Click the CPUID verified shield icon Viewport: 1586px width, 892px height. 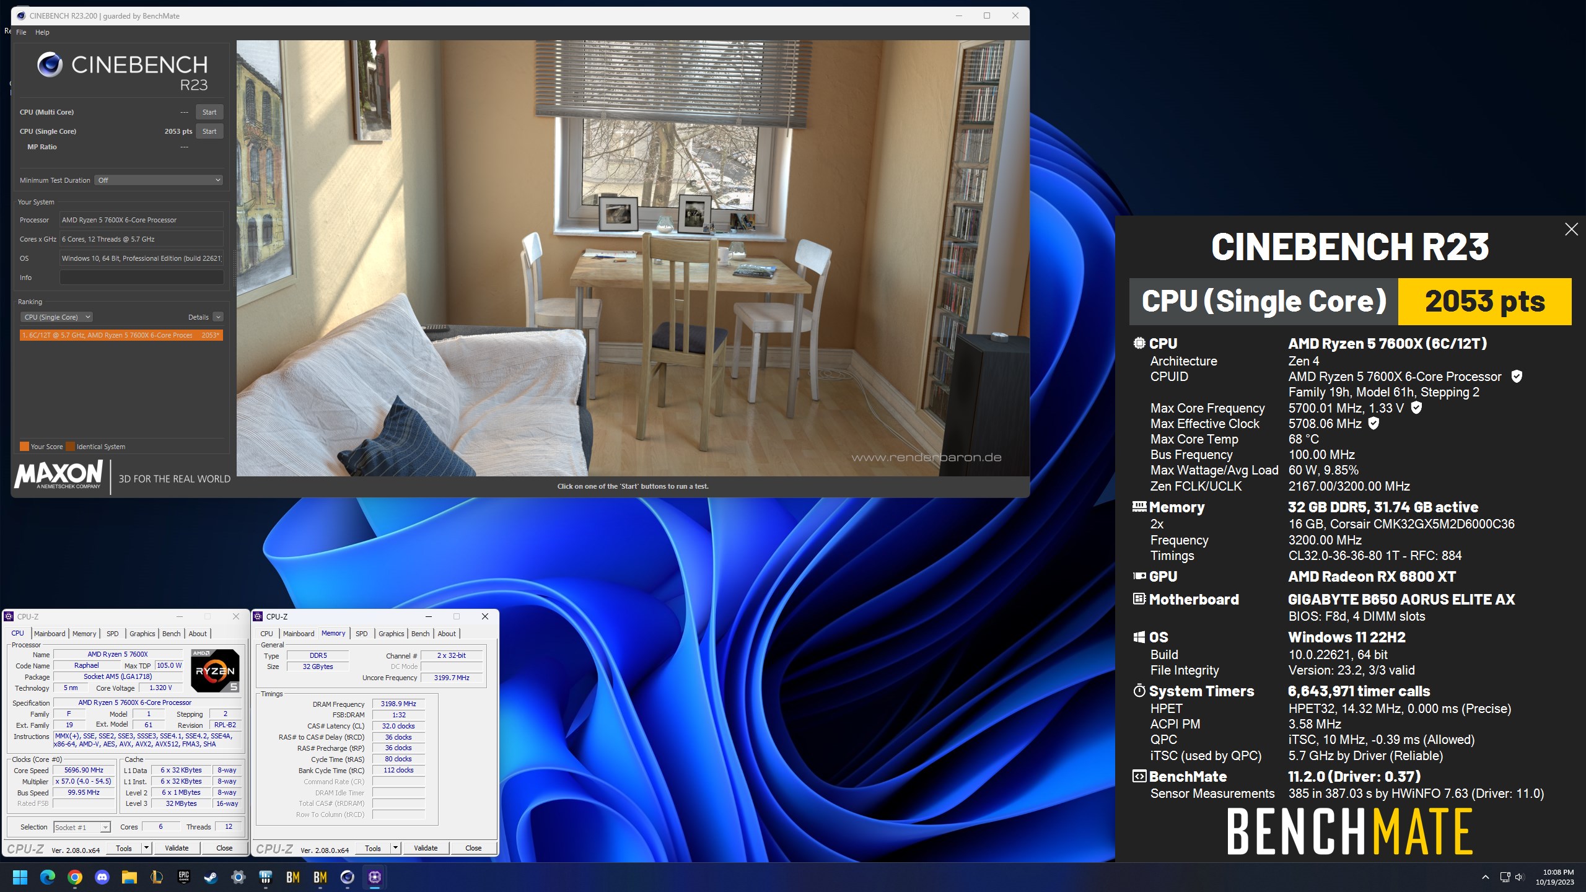(x=1517, y=376)
